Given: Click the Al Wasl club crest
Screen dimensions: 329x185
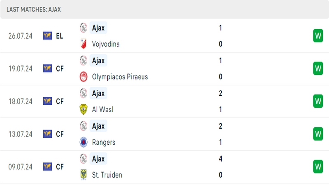Looking at the screenshot, I should coord(83,109).
